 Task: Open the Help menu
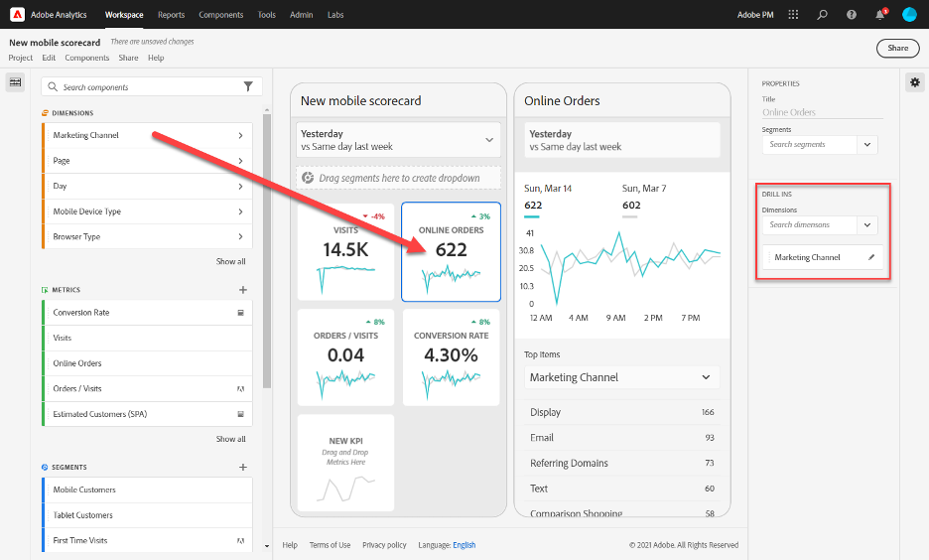[x=156, y=58]
